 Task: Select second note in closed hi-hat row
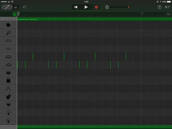(x=25, y=65)
